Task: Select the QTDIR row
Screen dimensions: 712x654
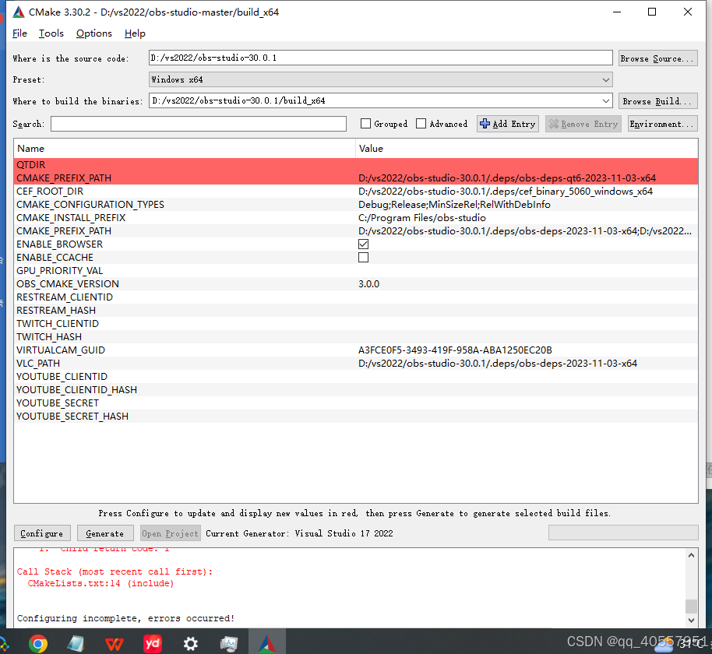Action: [x=356, y=165]
